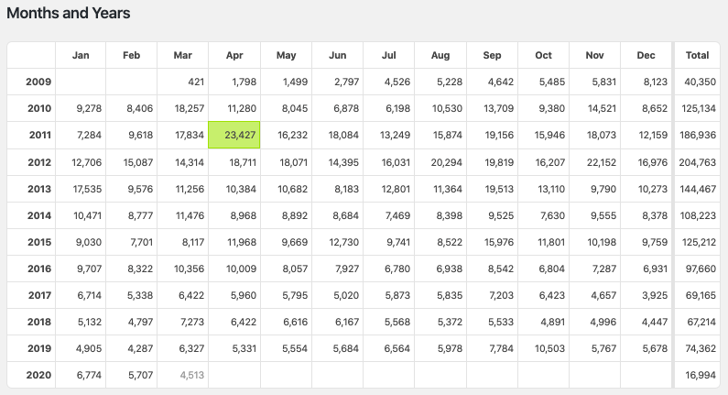Click the 2011 total value 186,936
This screenshot has height=395, width=728.
pos(698,135)
